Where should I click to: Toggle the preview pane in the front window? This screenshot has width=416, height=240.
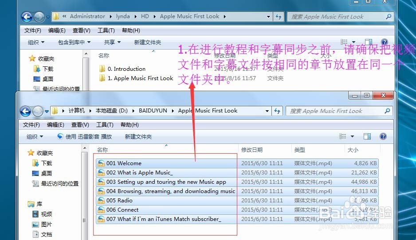click(x=367, y=136)
